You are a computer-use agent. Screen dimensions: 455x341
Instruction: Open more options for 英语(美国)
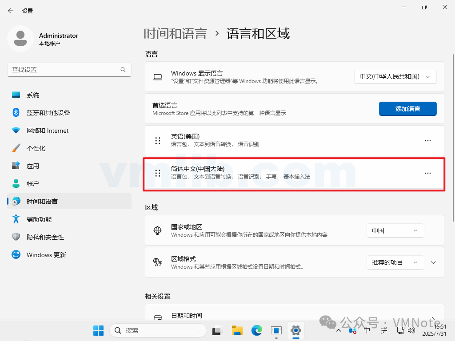427,140
